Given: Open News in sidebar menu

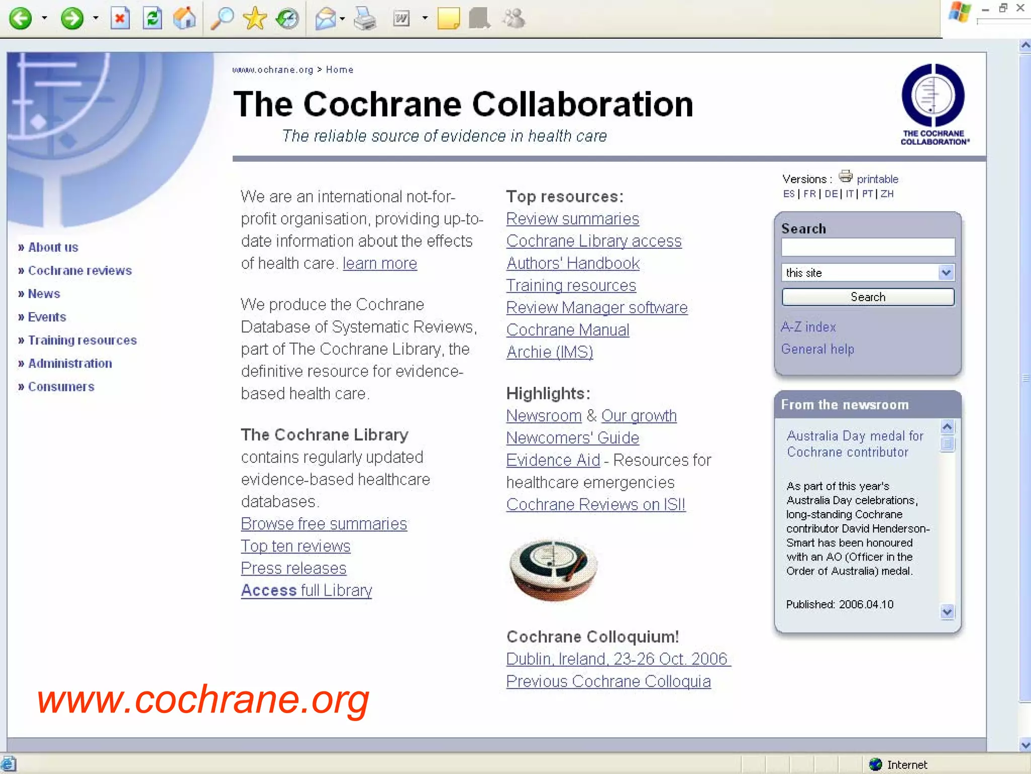Looking at the screenshot, I should [x=44, y=294].
